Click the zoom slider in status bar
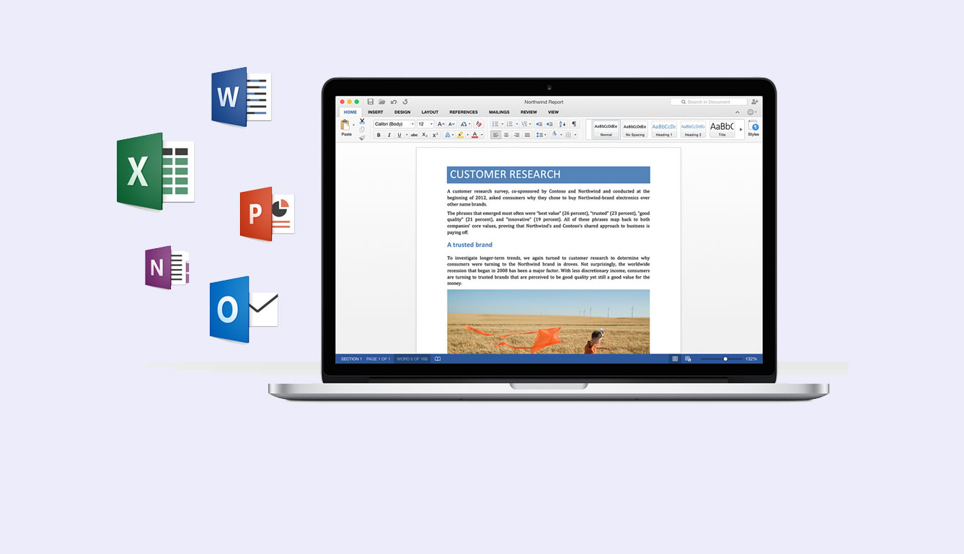 [725, 359]
